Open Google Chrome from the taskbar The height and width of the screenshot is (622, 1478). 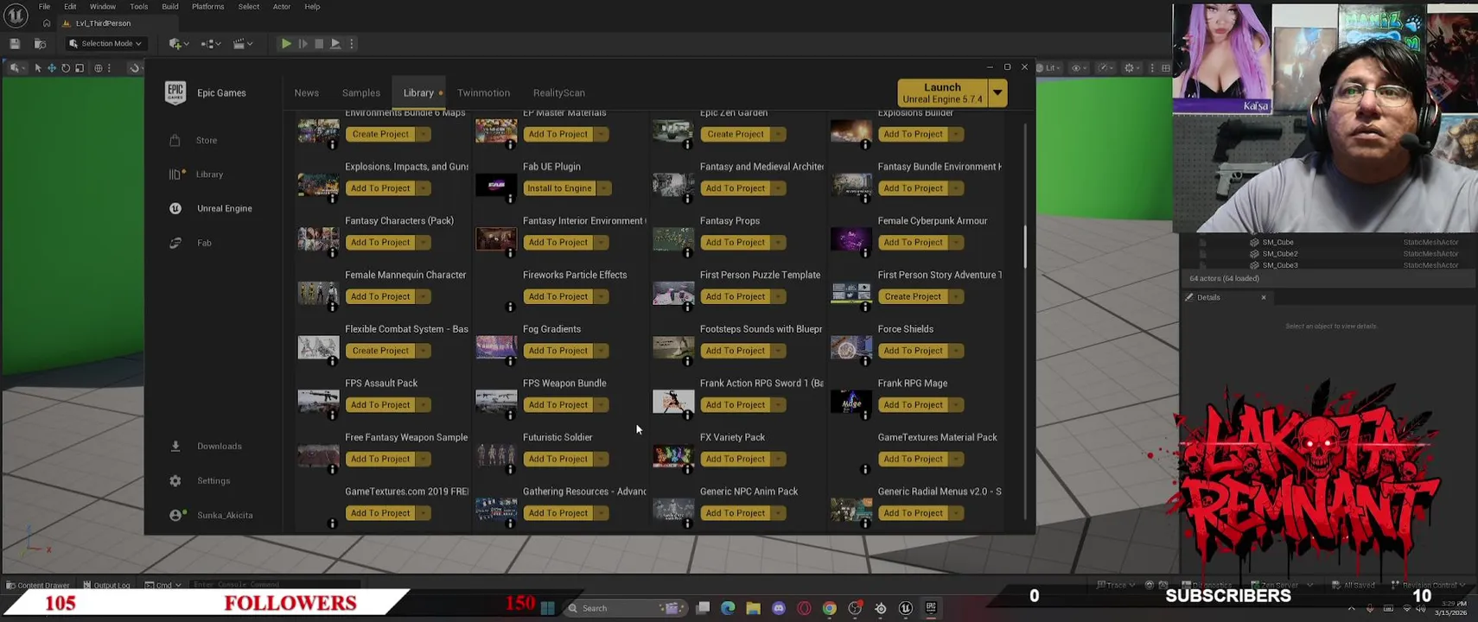(x=830, y=608)
